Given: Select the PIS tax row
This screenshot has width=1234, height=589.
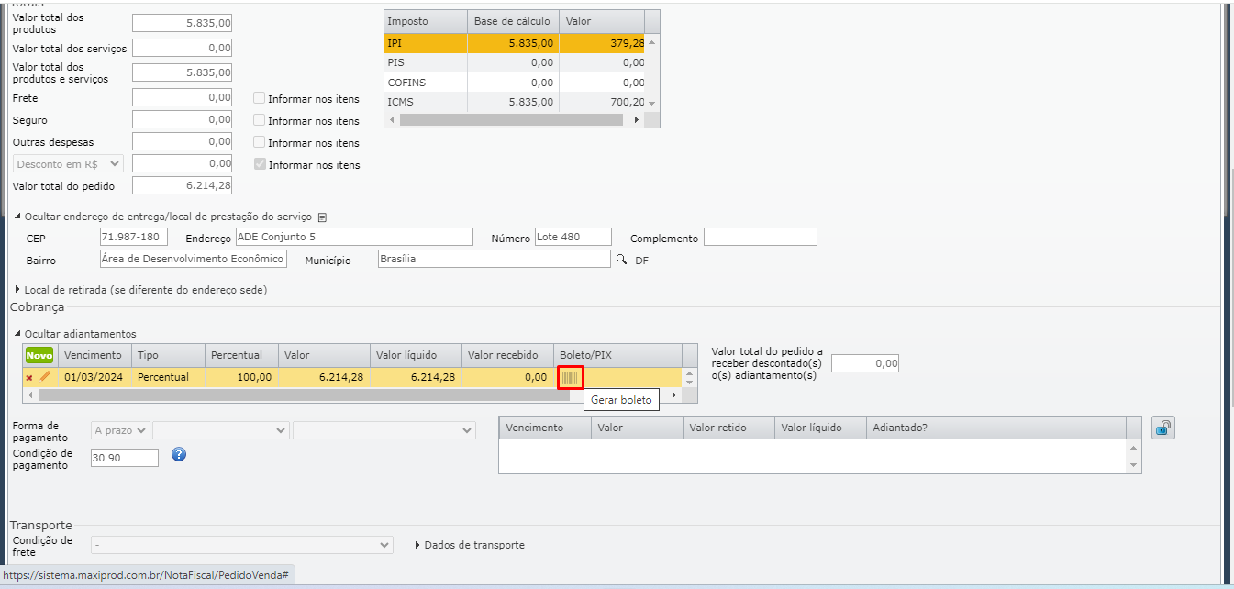Looking at the screenshot, I should (514, 62).
